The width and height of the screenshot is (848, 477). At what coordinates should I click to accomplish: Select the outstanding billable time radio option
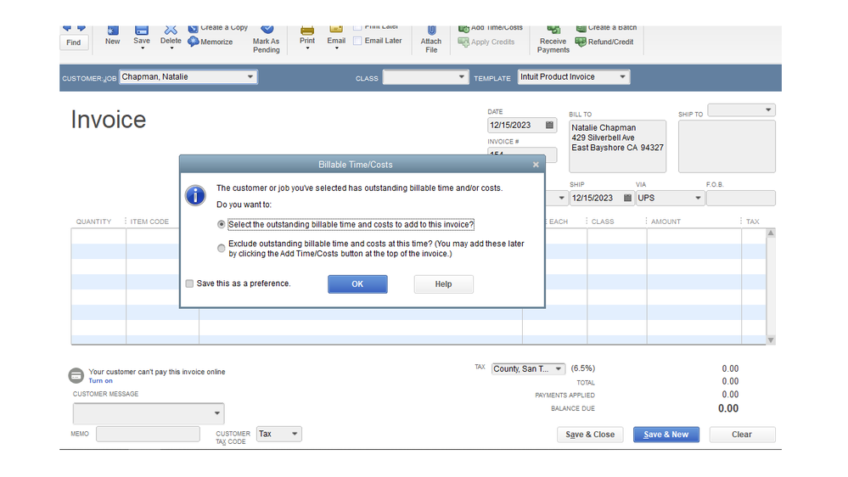point(222,224)
